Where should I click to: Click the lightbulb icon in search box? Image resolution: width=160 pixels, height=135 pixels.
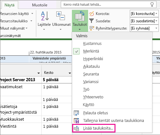click(x=152, y=4)
